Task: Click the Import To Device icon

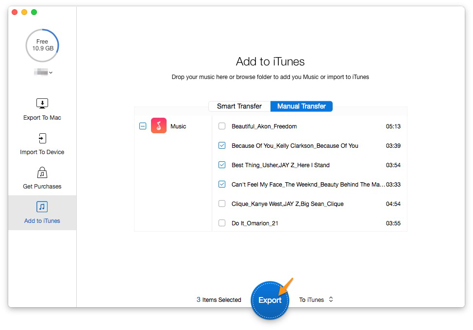Action: tap(42, 138)
